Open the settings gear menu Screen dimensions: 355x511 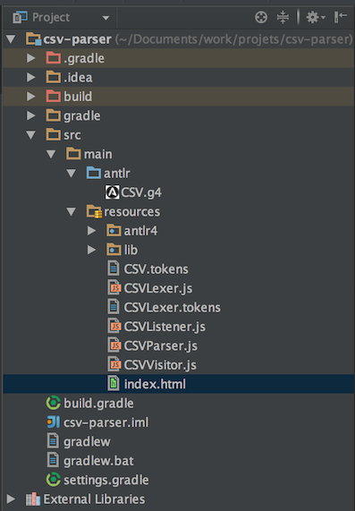click(x=316, y=17)
